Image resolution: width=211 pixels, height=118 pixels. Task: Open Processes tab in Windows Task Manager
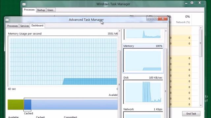[x=29, y=10]
